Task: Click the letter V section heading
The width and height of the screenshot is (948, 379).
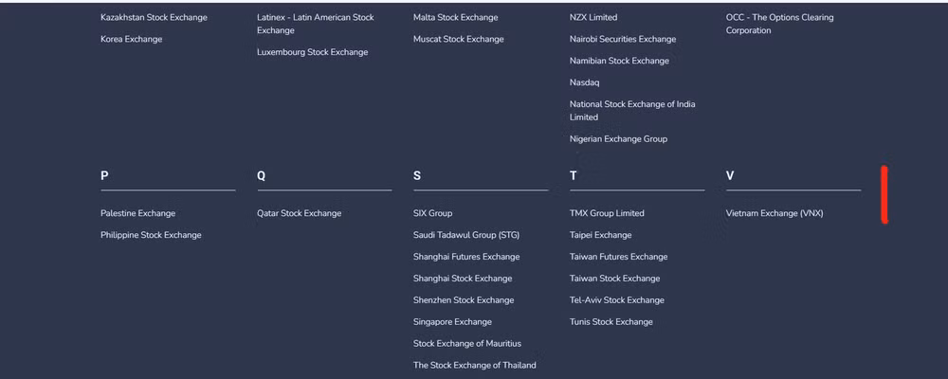Action: 730,176
